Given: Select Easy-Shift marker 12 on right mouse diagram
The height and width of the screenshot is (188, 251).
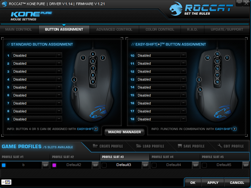Looking at the screenshot, I should pos(217,61).
